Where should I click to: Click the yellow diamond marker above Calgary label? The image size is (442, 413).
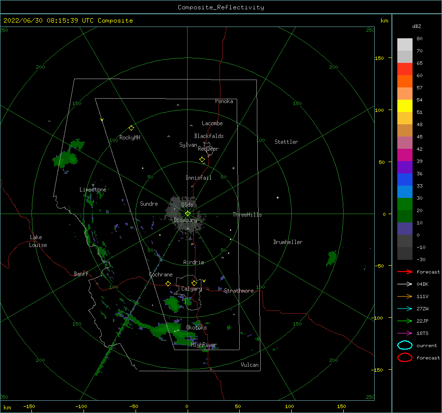[194, 283]
